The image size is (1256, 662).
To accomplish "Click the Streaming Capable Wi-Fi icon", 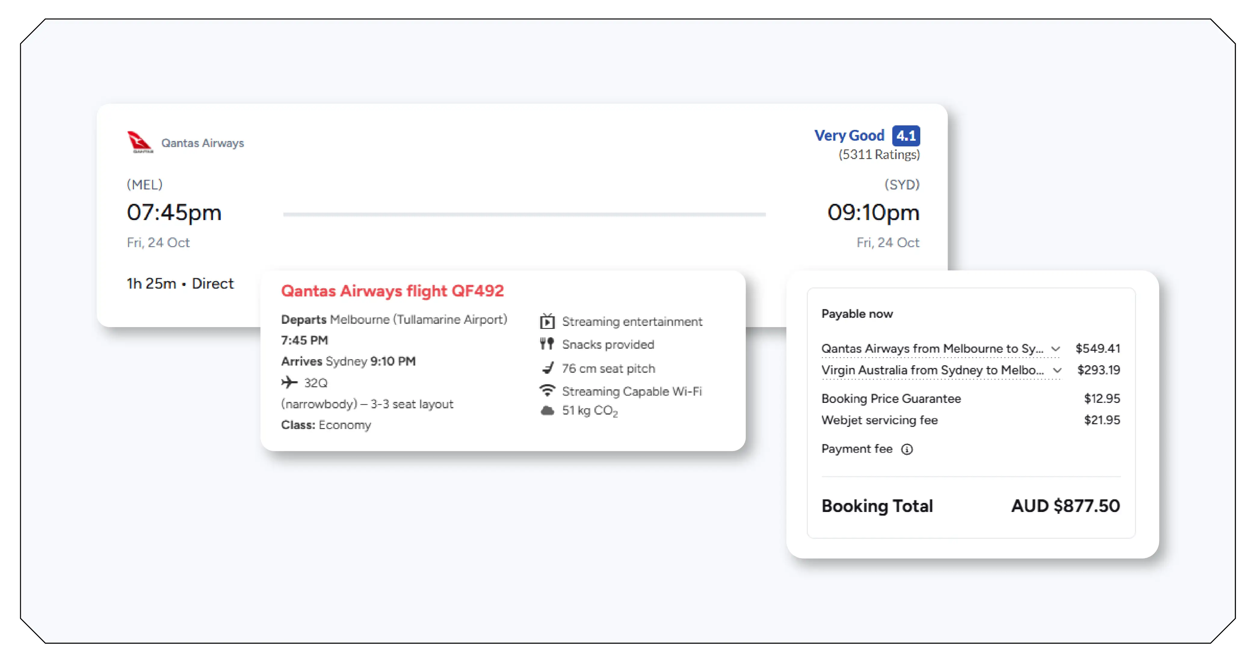I will 547,390.
